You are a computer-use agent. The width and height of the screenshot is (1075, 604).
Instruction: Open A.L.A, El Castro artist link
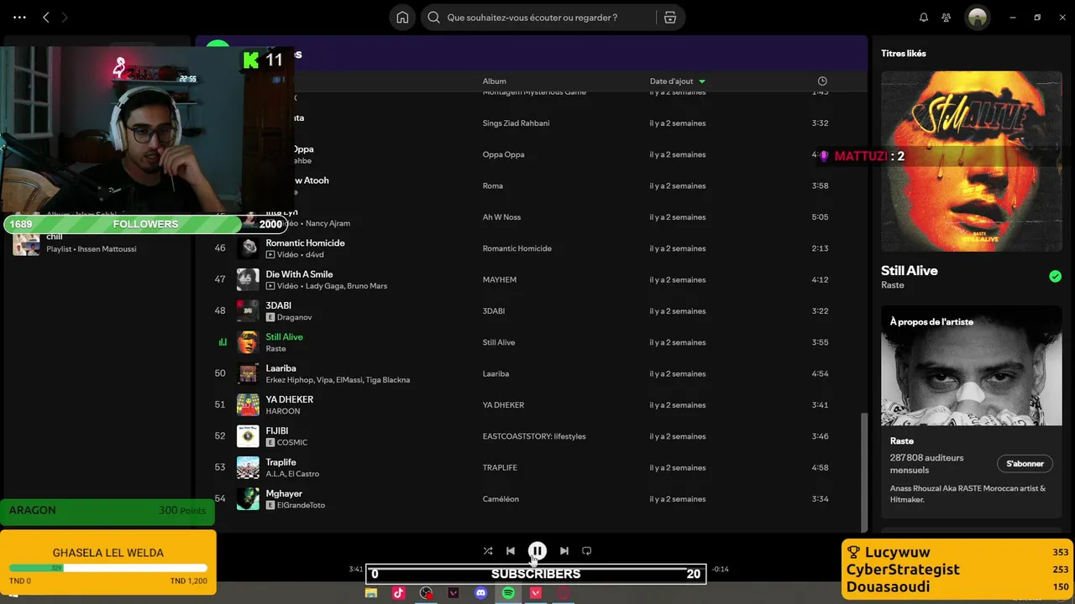coord(294,474)
